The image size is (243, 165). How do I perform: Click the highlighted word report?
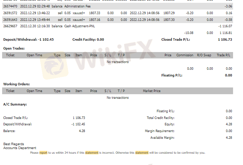tap(43, 153)
